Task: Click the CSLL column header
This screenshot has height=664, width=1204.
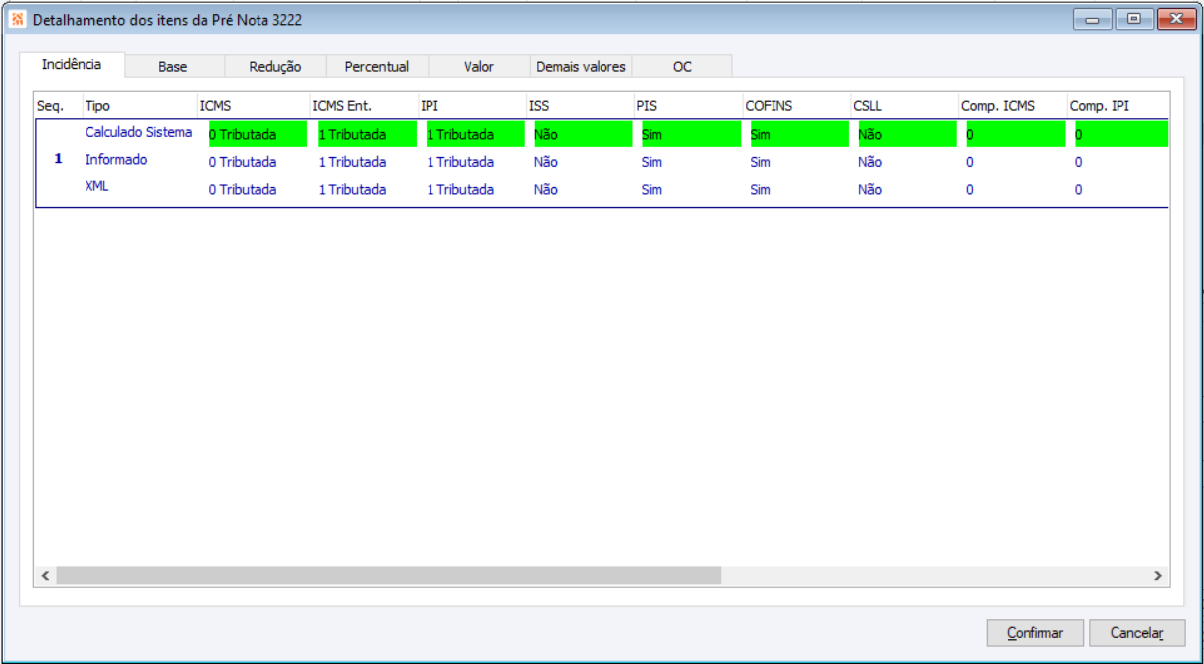Action: pyautogui.click(x=904, y=106)
